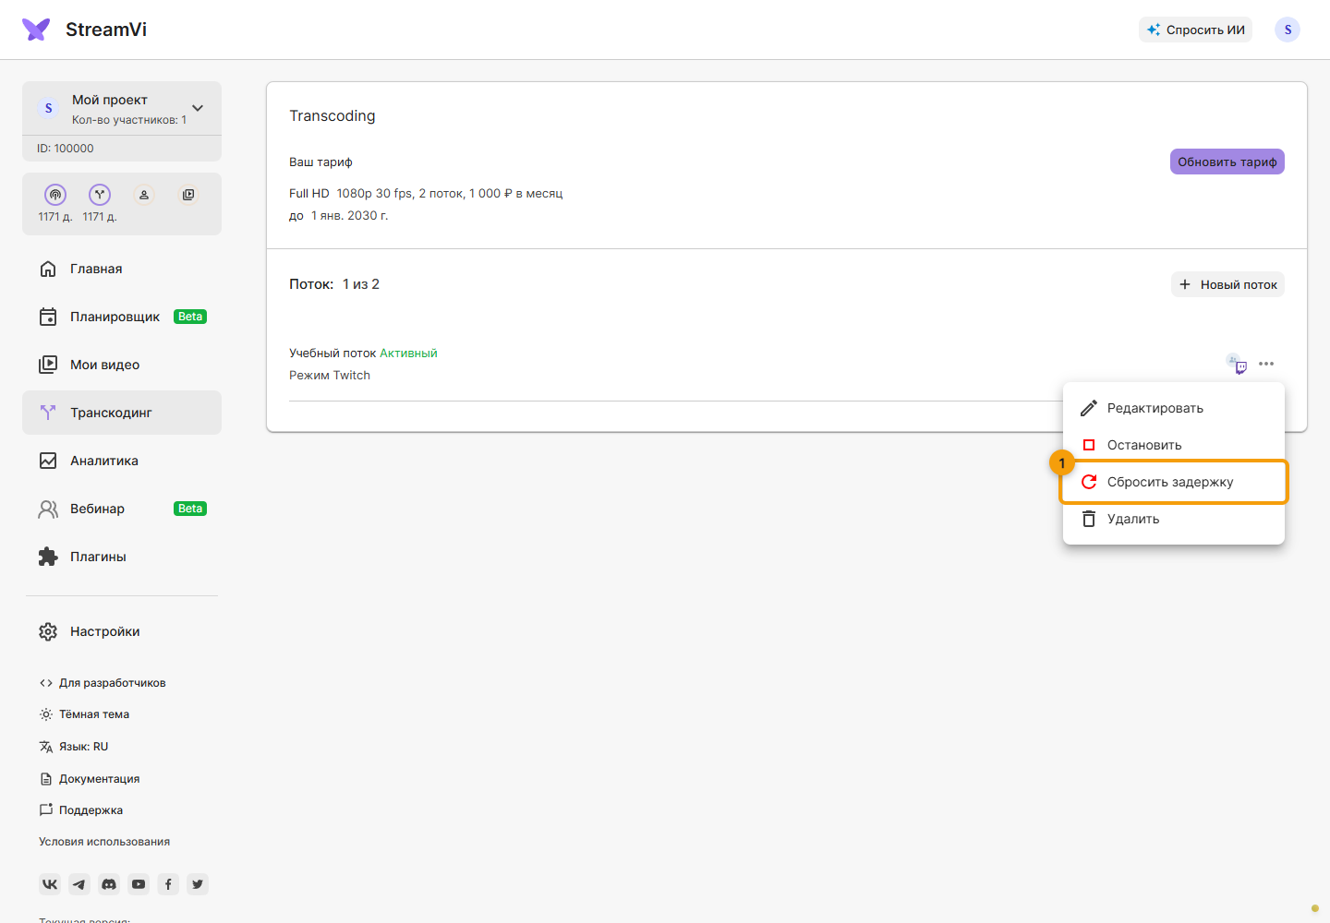Open three-dot menu for Учебный поток

pyautogui.click(x=1266, y=364)
